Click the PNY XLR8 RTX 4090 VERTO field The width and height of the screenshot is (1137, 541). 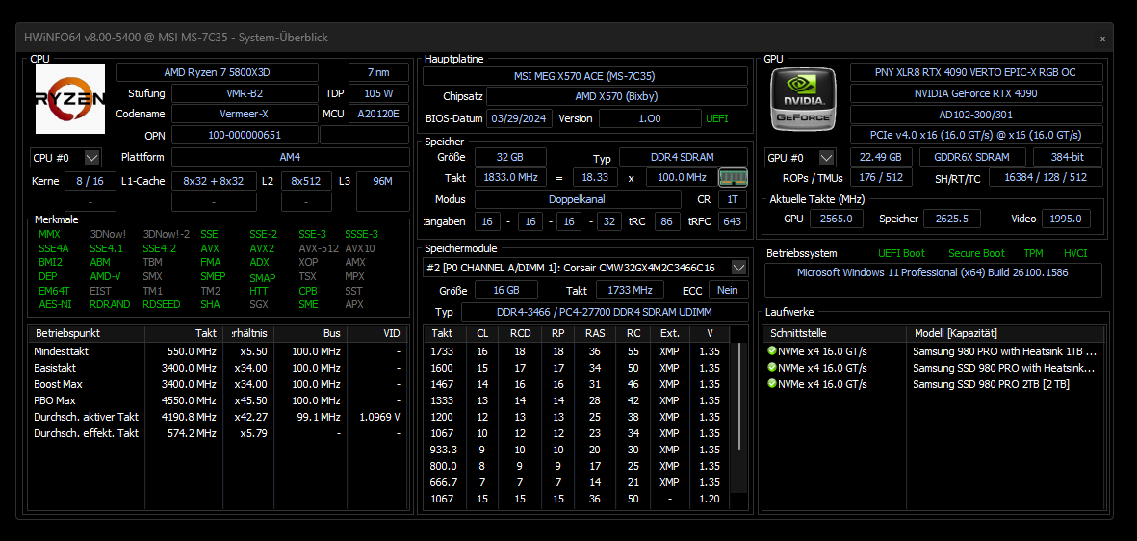976,72
